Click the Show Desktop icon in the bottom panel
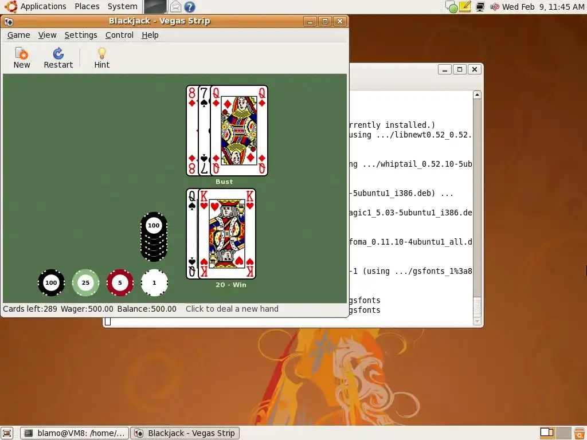Screen dimensions: 587x440 [x=7, y=433]
